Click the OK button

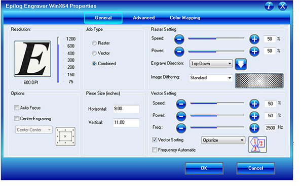click(x=204, y=168)
